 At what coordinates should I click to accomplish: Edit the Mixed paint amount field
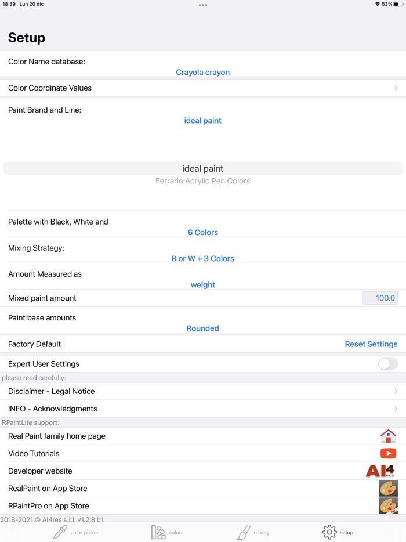click(380, 298)
